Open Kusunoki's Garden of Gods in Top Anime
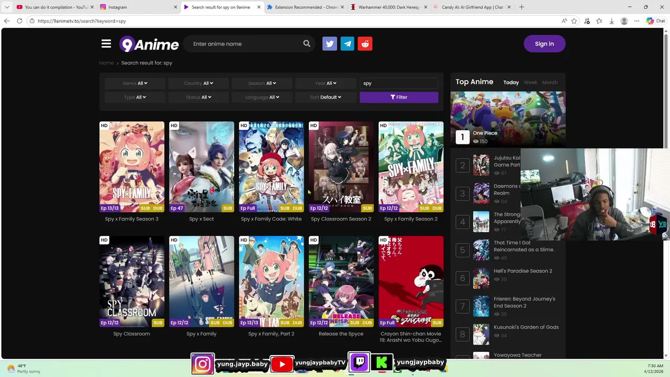The image size is (670, 377). click(526, 327)
